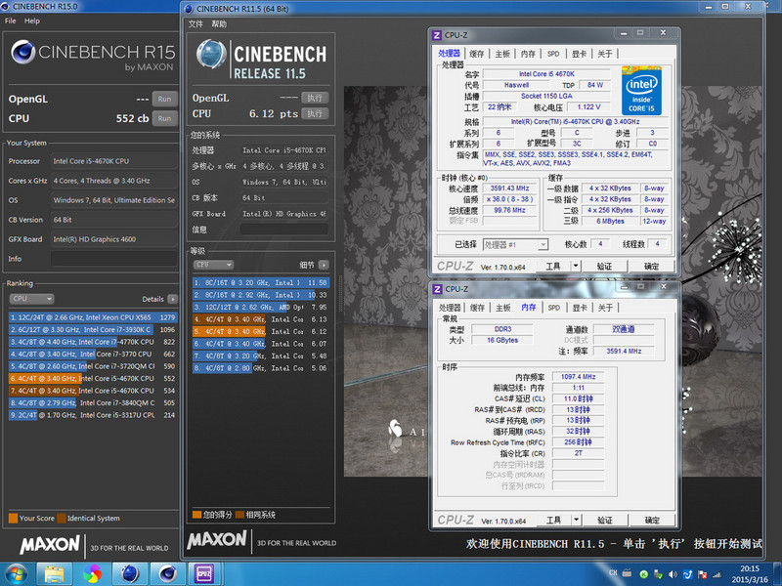782x586 pixels.
Task: Click the Intel Core i5 logo in CPU-Z
Action: pyautogui.click(x=643, y=91)
